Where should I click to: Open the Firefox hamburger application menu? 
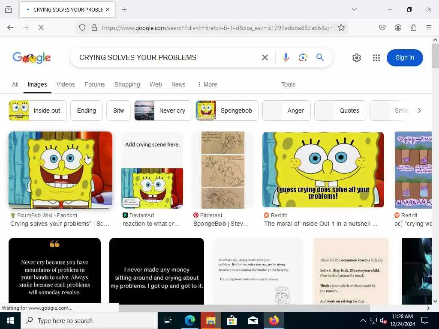(x=429, y=27)
